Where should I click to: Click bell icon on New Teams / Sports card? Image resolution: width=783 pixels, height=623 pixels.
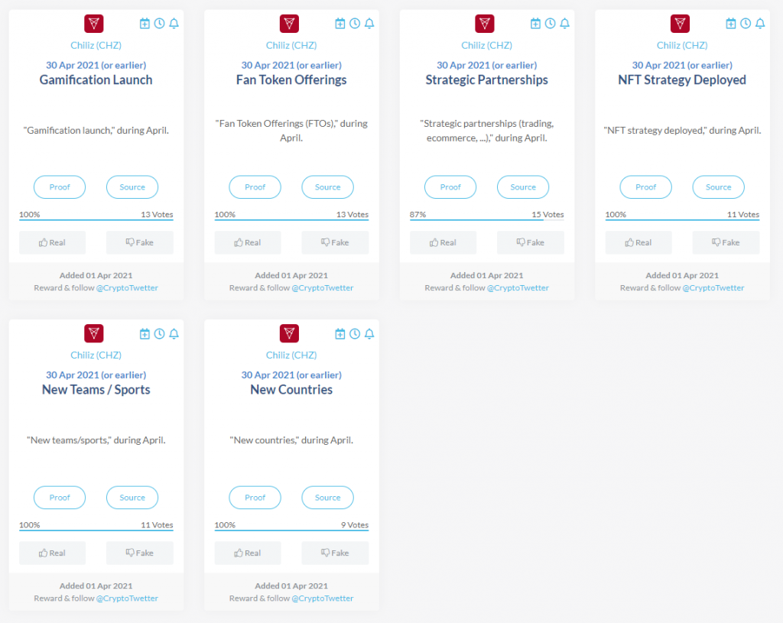point(174,334)
